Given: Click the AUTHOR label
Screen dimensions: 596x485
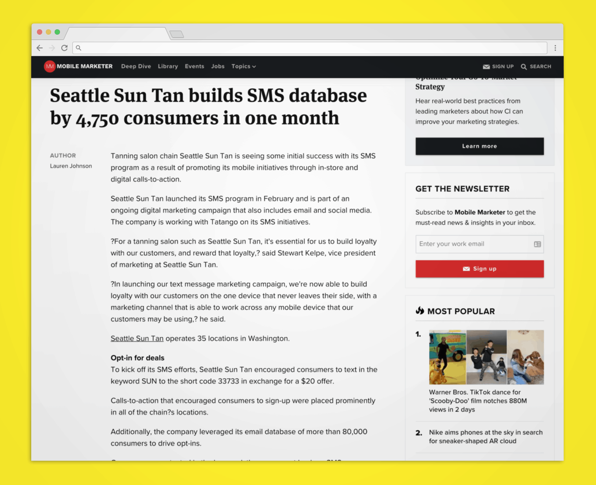Looking at the screenshot, I should (x=63, y=155).
